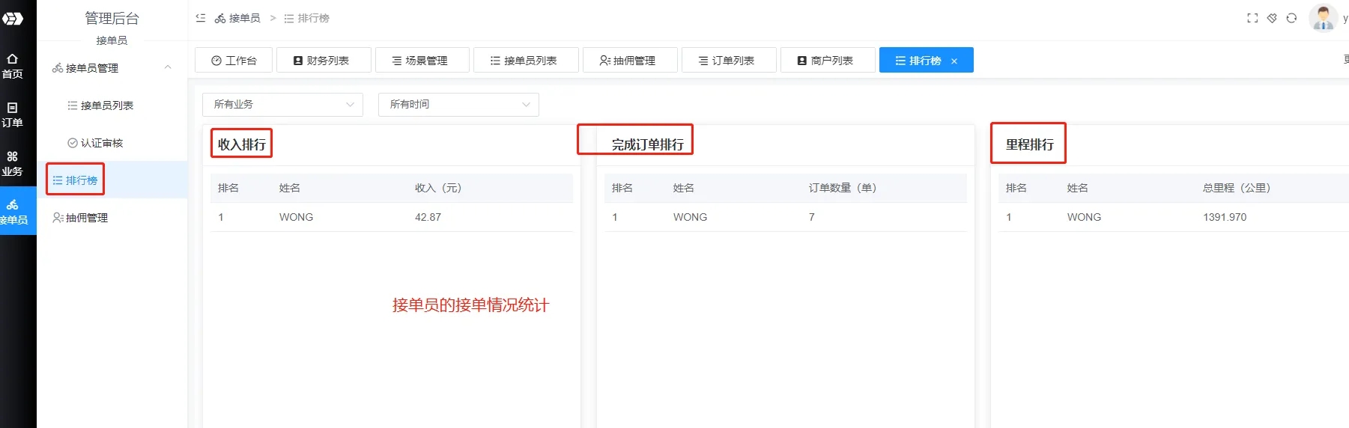Click the theme tag icon beside fullscreen

point(1272,18)
